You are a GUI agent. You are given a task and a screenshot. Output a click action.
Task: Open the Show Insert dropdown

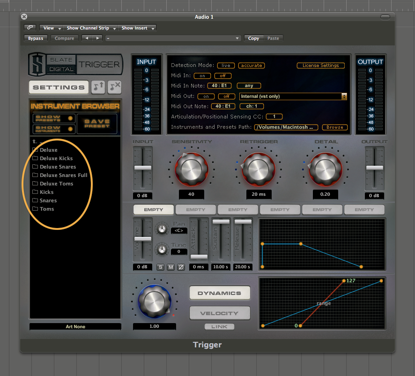[x=137, y=28]
